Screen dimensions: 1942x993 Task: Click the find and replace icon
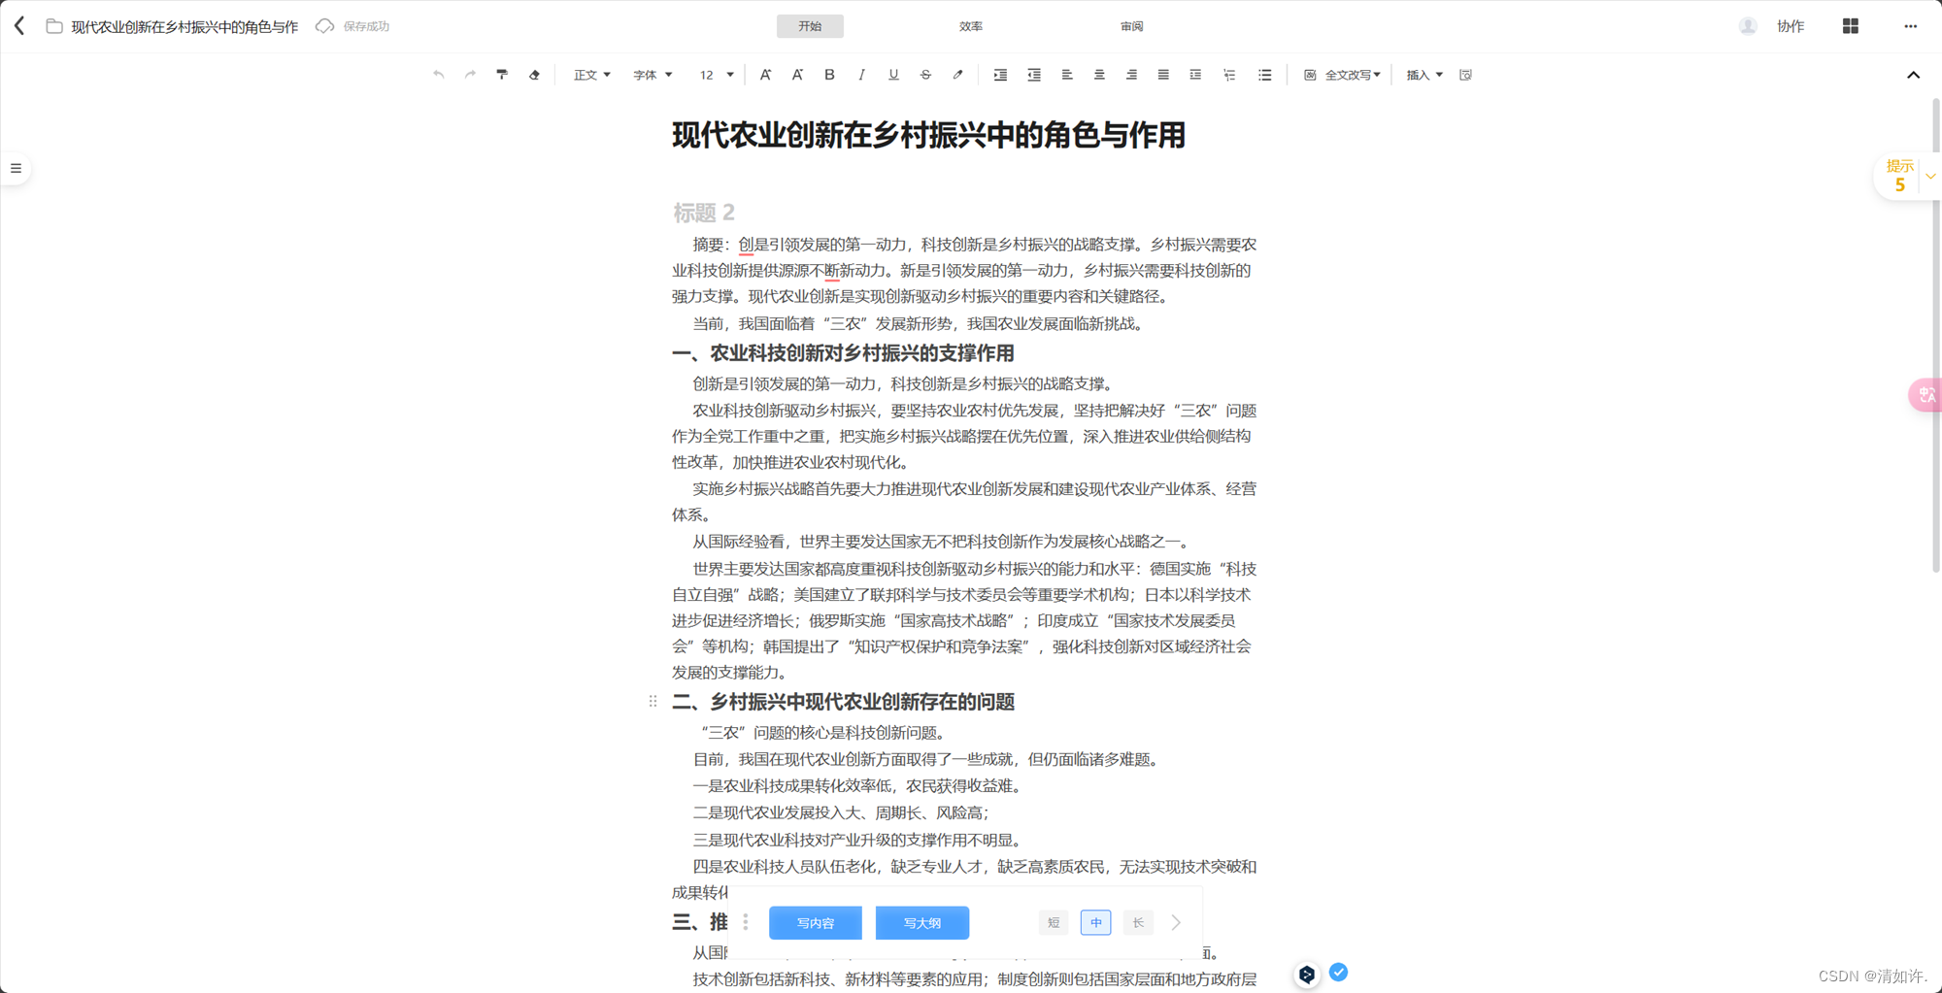tap(1466, 75)
